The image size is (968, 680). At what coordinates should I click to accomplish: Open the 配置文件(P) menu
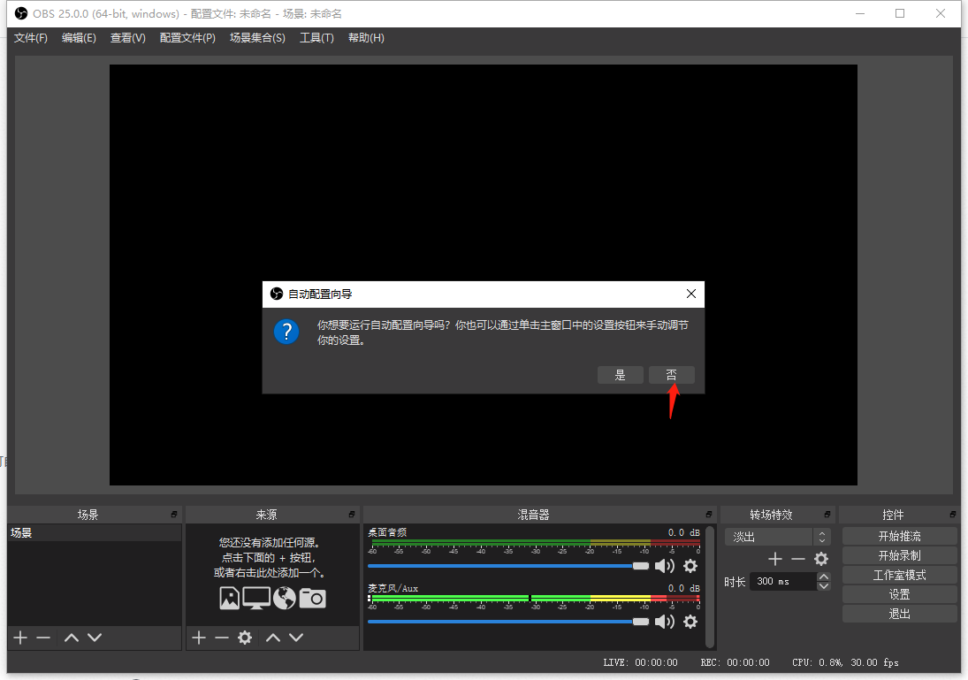tap(187, 38)
